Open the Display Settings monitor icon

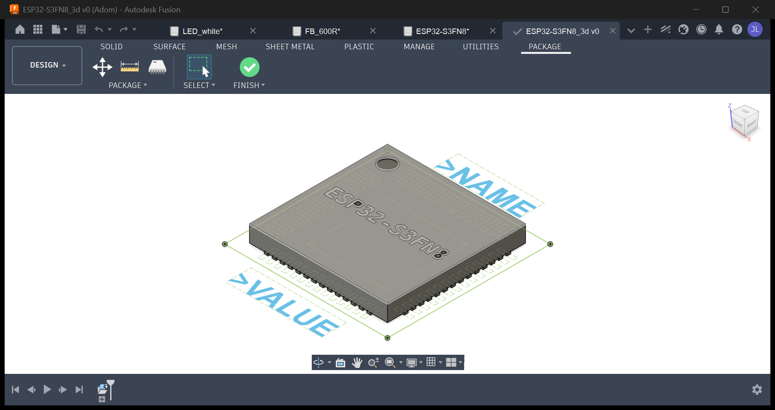(411, 363)
